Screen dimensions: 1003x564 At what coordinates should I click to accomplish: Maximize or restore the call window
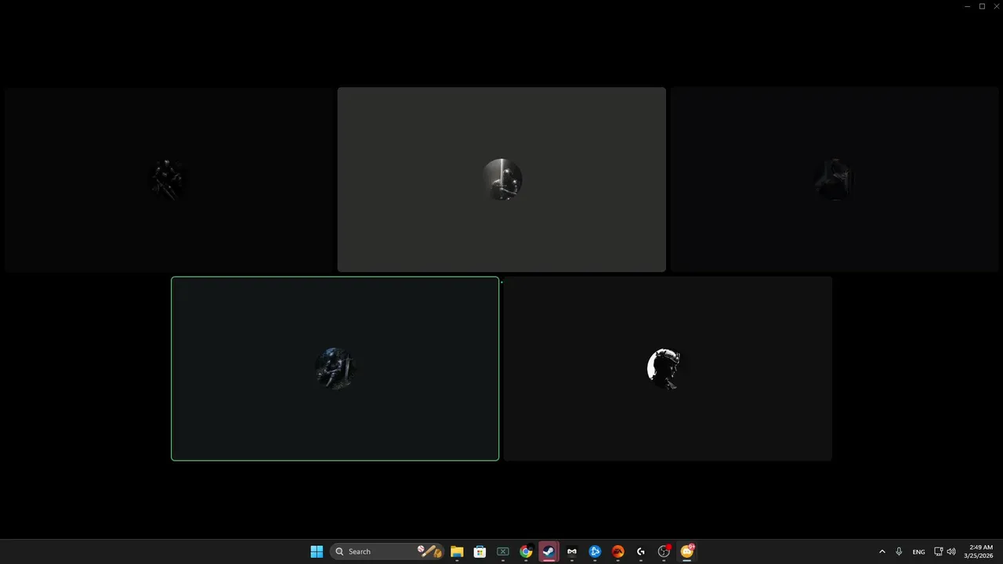pyautogui.click(x=982, y=6)
